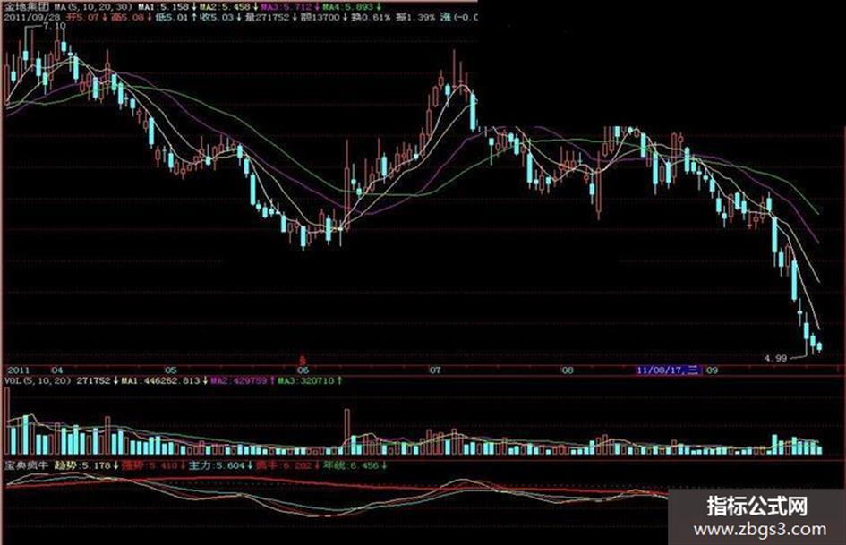Click the amplitude 振1.39% value
Screen dimensions: 846x545
tap(415, 17)
